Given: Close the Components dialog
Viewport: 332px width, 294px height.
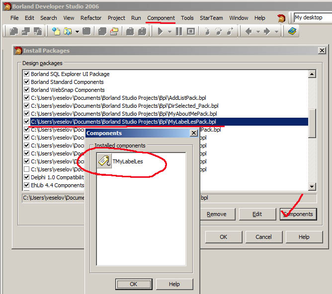Looking at the screenshot, I should [x=194, y=133].
